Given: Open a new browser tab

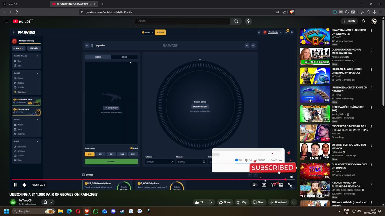Looking at the screenshot, I should [103, 4].
